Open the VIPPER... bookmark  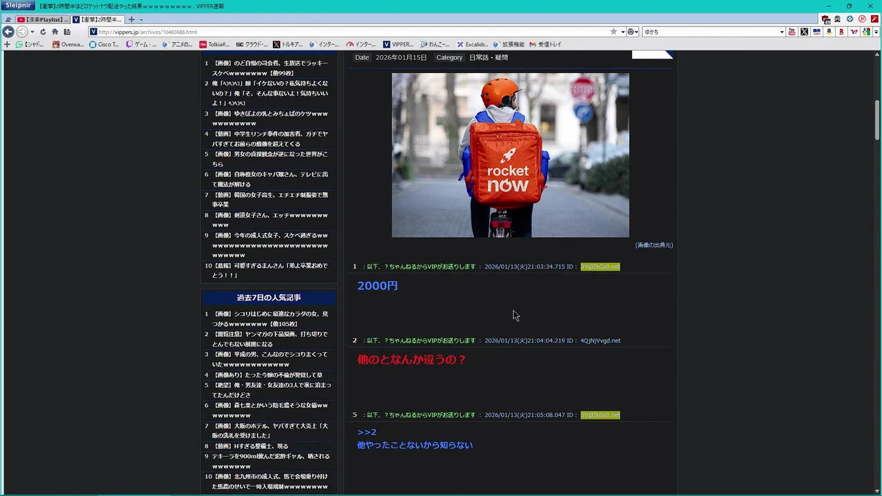399,44
